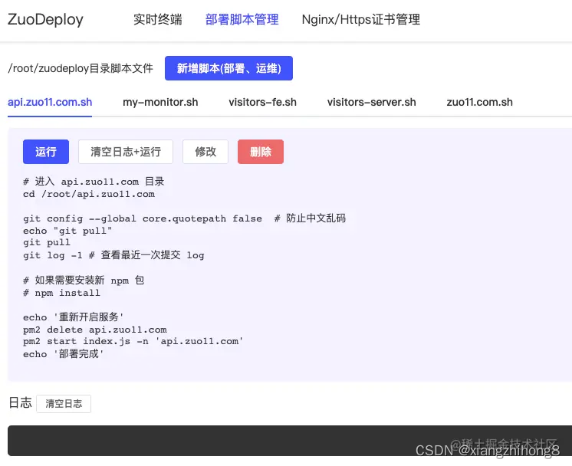This screenshot has height=466, width=572.
Task: Open the zuo11.com.sh script tab
Action: point(480,102)
